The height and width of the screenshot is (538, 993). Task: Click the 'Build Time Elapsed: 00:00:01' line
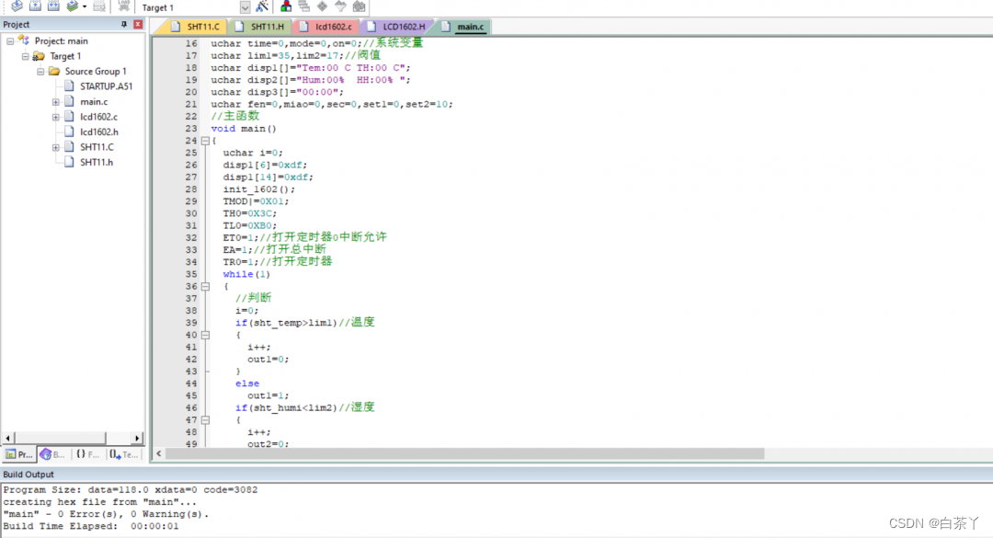(91, 526)
